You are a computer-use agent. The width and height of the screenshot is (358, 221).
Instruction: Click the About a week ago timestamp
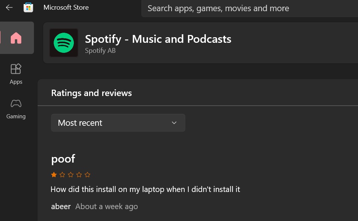[107, 206]
